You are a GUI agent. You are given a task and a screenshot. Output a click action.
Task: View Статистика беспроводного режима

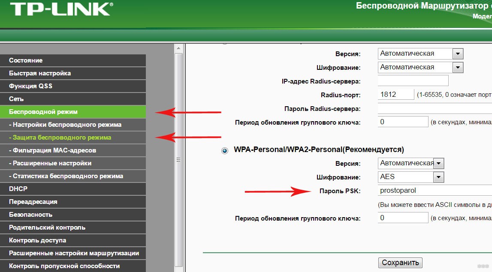[73, 176]
